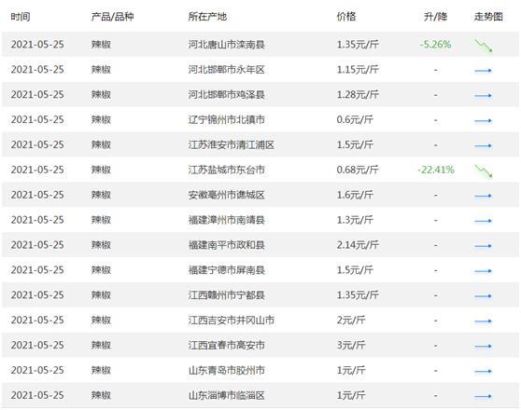Open the 江西吉安市井冈山市 origin link

pos(232,321)
